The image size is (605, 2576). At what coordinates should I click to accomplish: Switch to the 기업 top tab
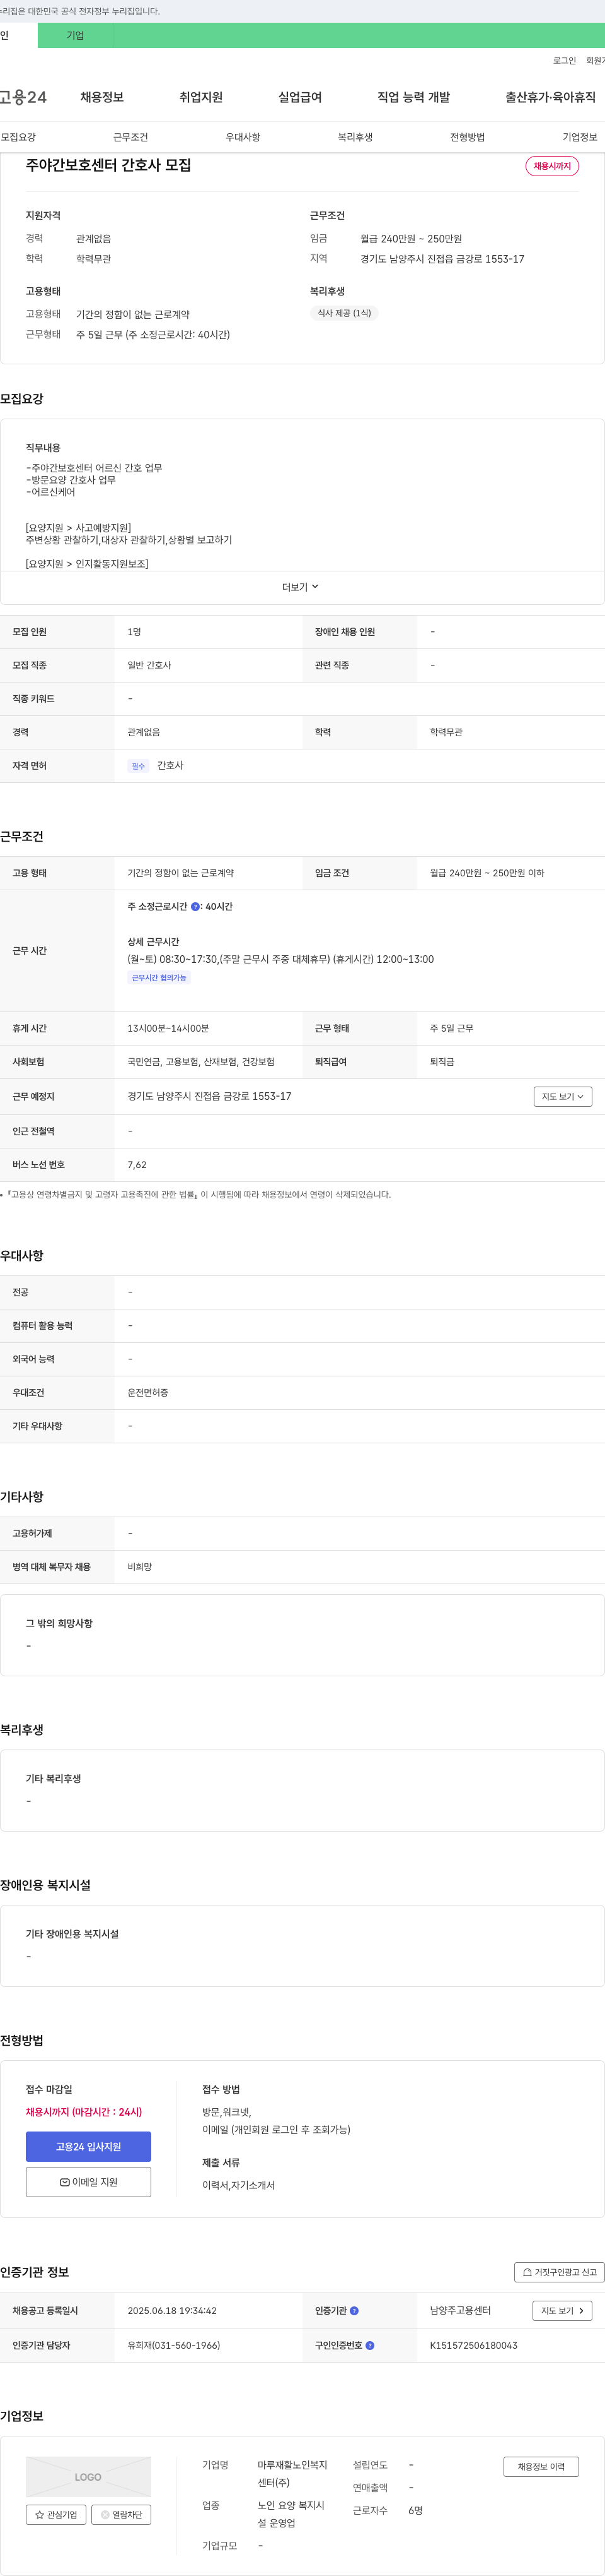pos(75,35)
